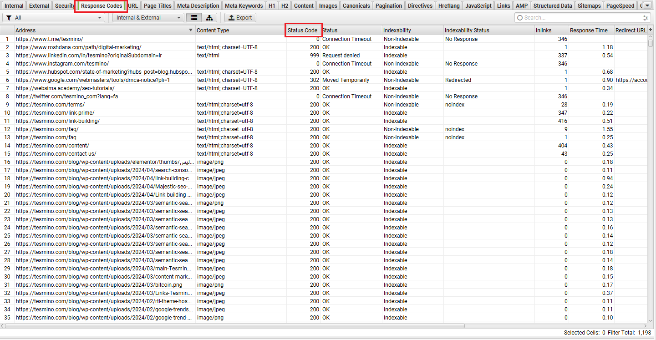
Task: Open the PageSpeed tab
Action: (620, 6)
